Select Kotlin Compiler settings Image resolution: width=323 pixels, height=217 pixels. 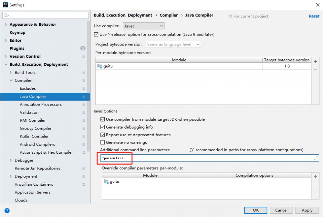34,136
